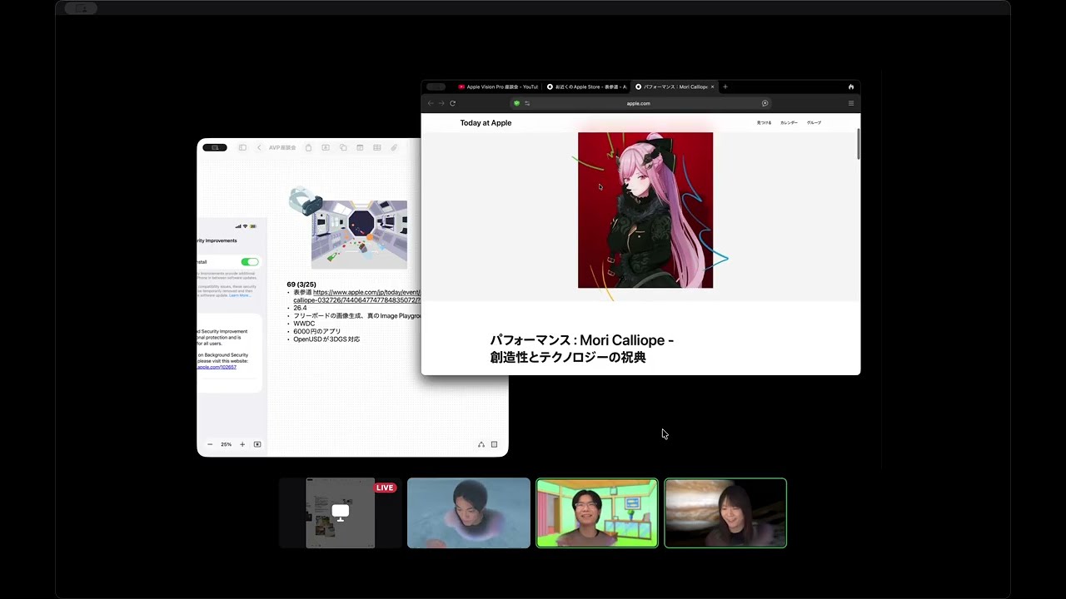Open the connectors icon at Freeform bottom right
The image size is (1066, 599).
481,444
